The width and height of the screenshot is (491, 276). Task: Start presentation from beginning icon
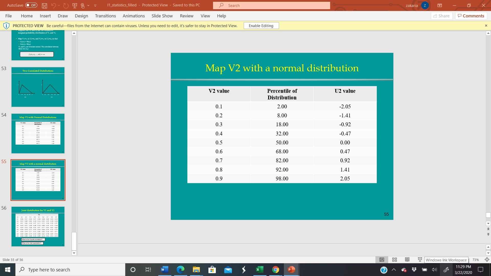coord(75,5)
